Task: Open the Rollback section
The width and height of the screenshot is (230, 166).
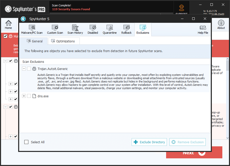Action: 126,30
